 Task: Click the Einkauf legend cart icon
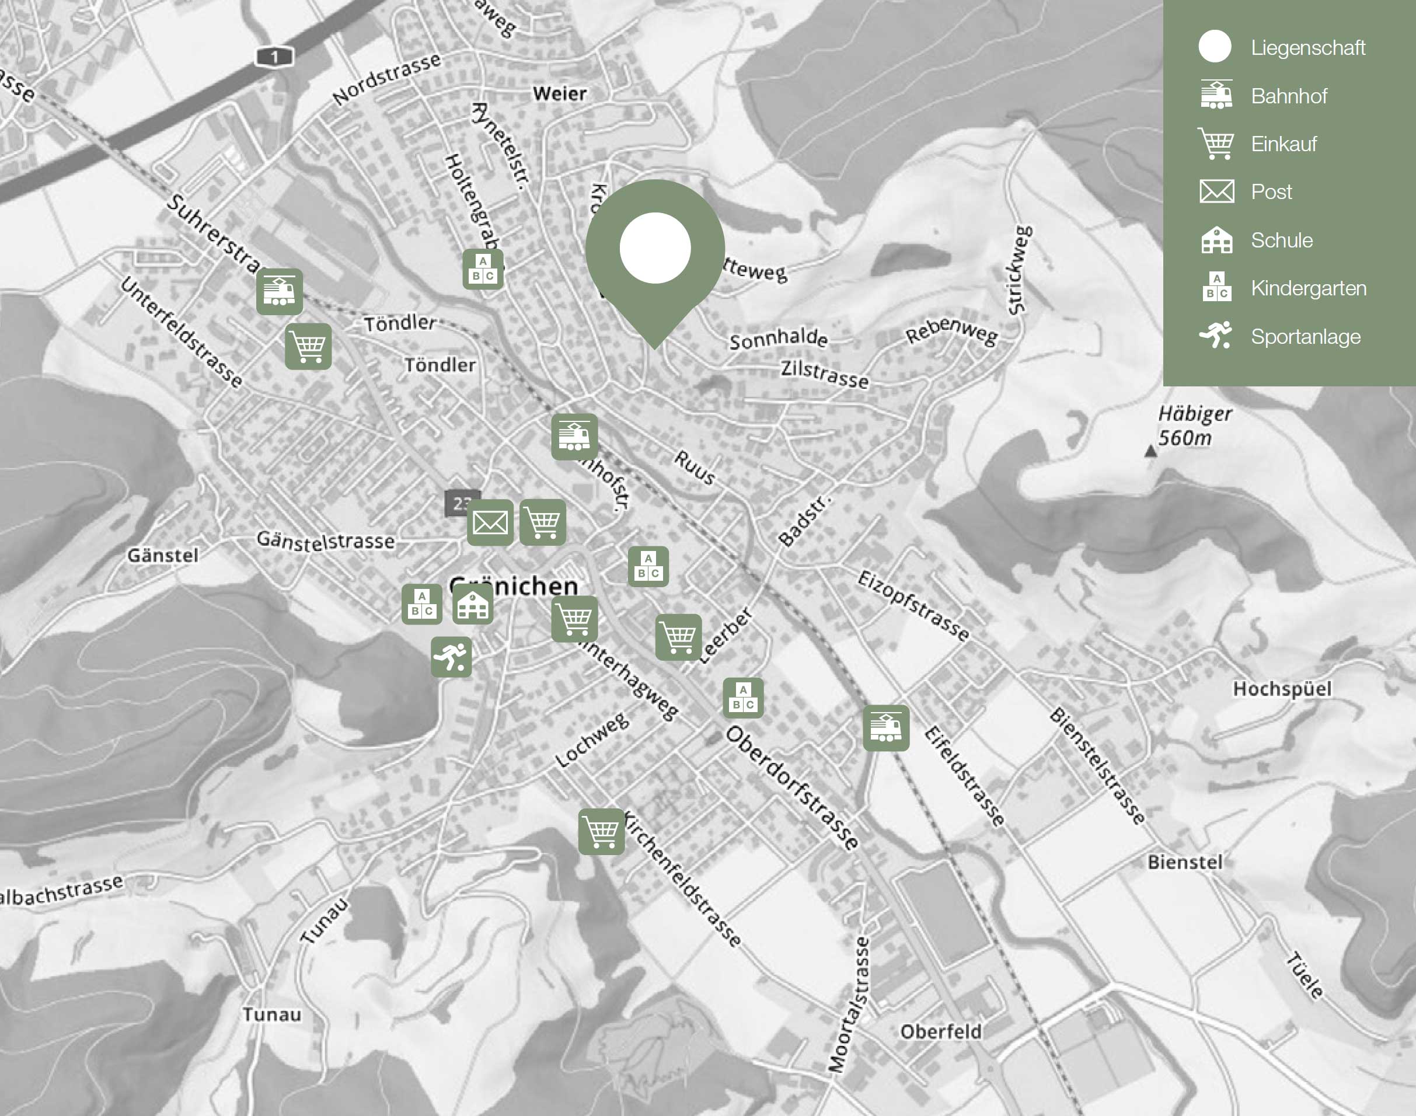(1215, 144)
